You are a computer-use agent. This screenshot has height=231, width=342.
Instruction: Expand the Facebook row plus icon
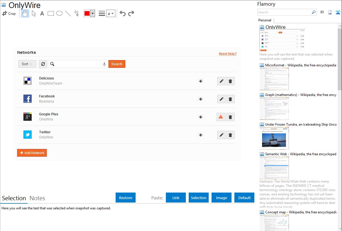201,99
